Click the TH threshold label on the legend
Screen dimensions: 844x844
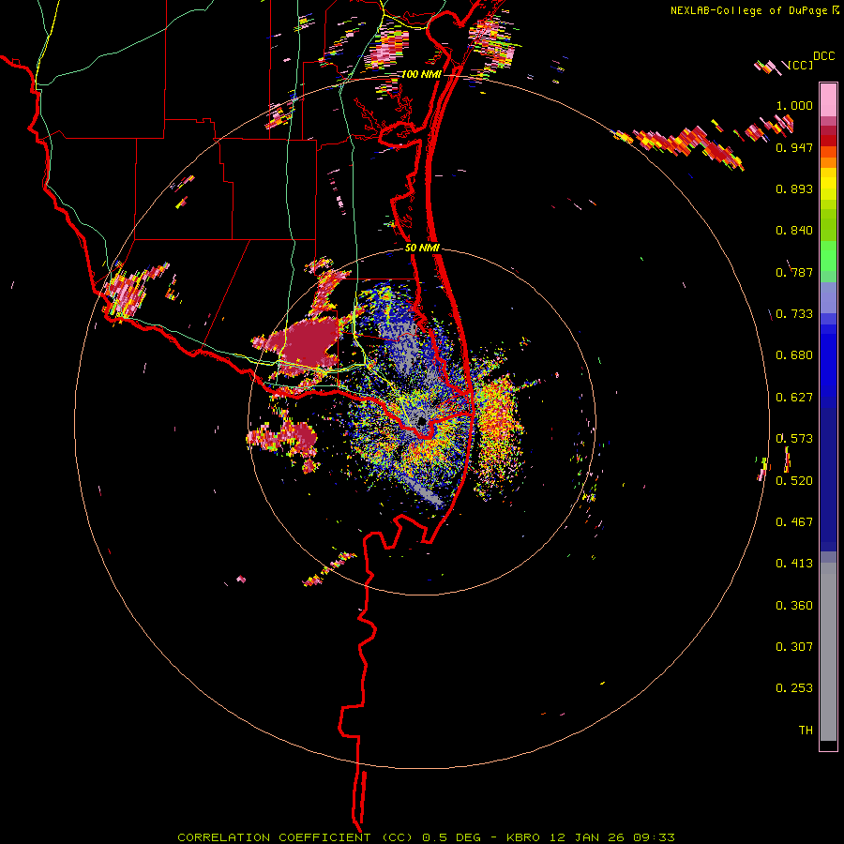(806, 731)
